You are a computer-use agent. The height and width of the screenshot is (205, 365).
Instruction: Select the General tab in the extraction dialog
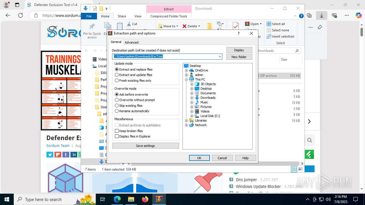pyautogui.click(x=116, y=42)
